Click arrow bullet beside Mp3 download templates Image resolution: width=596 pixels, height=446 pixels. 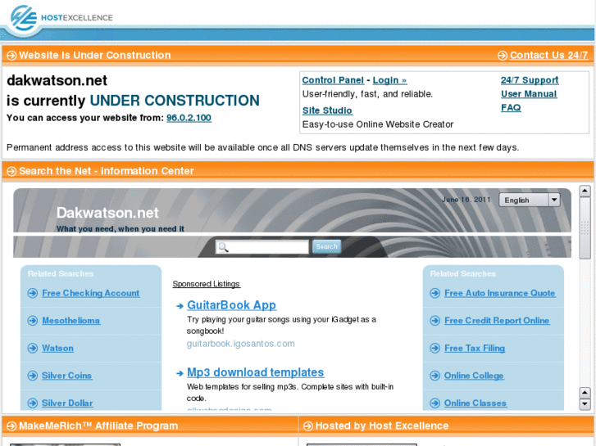[180, 373]
